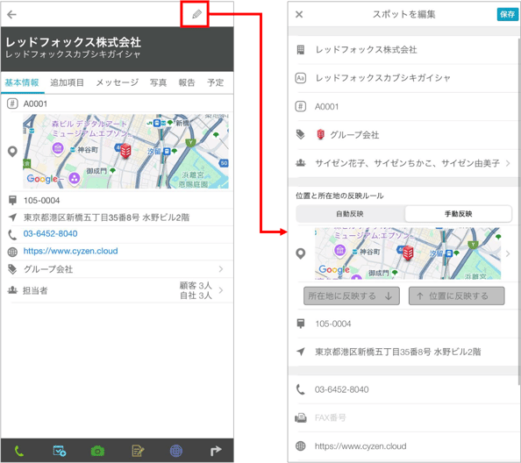
Task: Open the 写真 tab
Action: coord(158,82)
